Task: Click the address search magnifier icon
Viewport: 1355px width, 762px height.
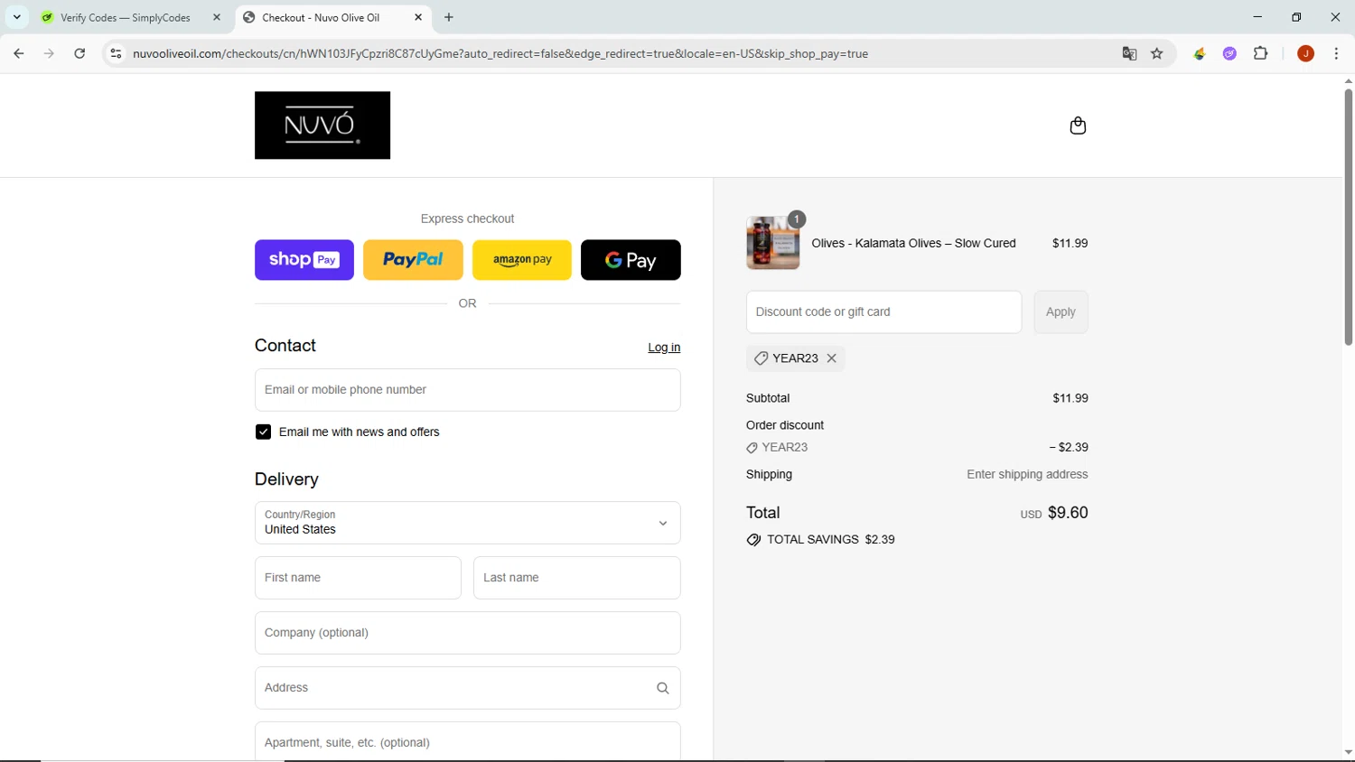Action: [x=662, y=688]
